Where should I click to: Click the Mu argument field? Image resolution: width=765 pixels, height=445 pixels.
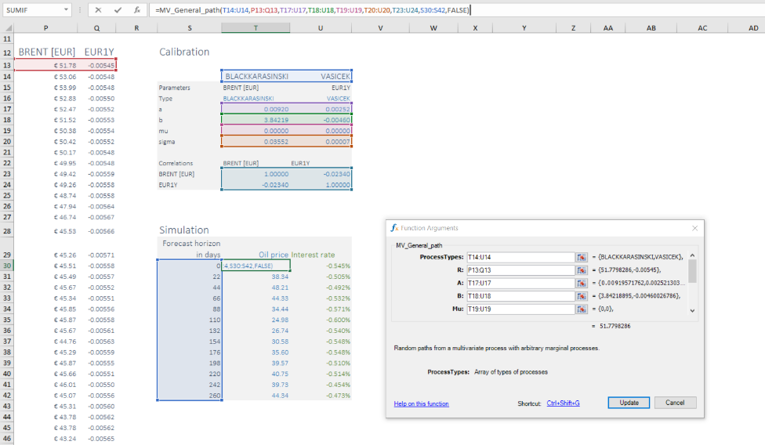coord(520,309)
